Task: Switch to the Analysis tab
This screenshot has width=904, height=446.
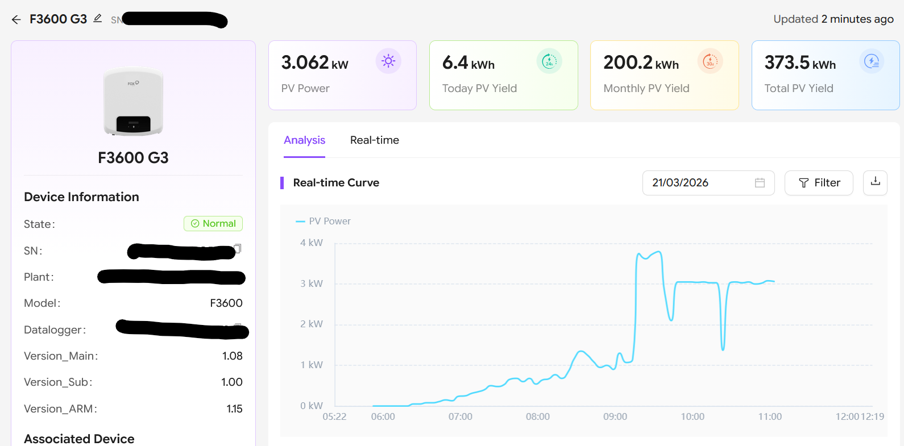Action: click(x=304, y=140)
